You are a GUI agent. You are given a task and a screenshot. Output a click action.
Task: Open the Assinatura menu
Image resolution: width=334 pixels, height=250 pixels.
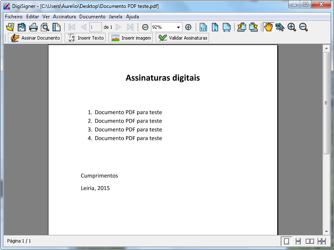pos(64,17)
